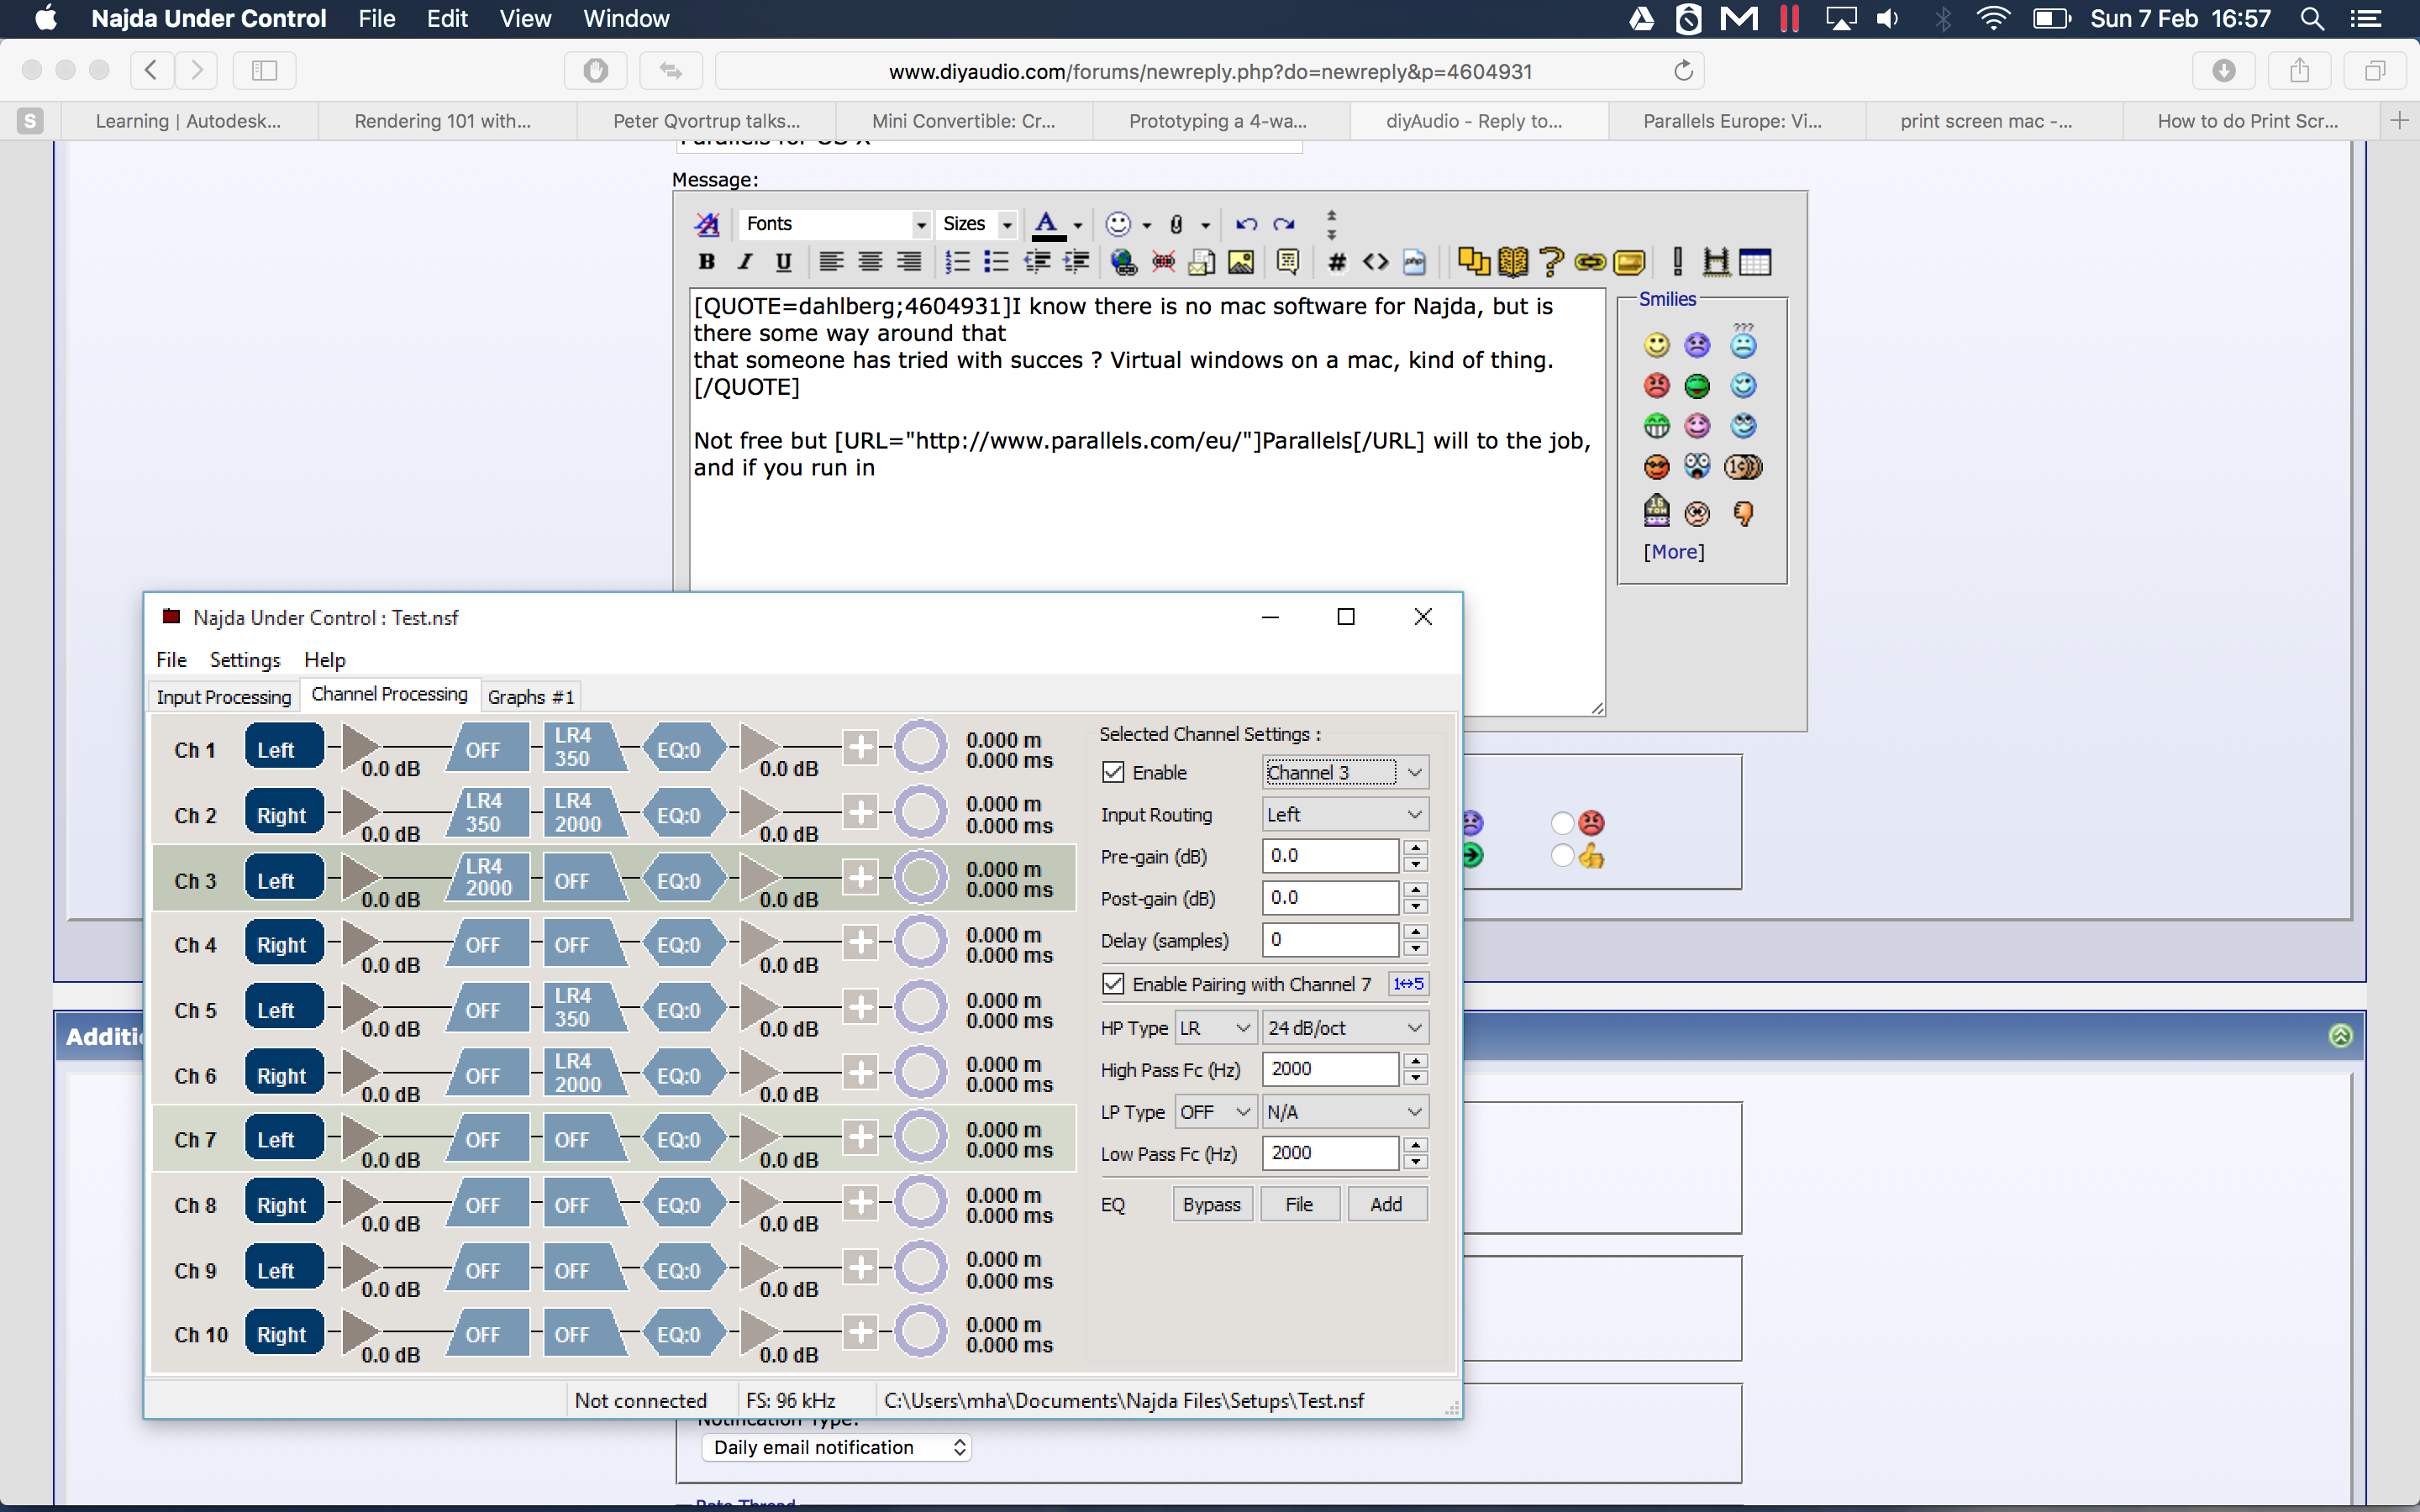
Task: Insert an unordered bullet list
Action: (996, 262)
